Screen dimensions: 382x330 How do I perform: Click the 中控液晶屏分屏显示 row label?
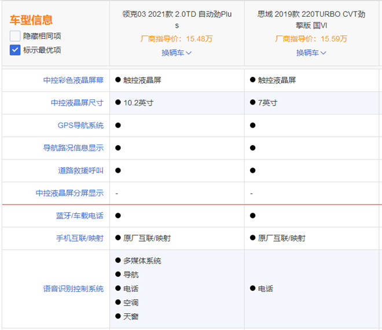point(69,193)
